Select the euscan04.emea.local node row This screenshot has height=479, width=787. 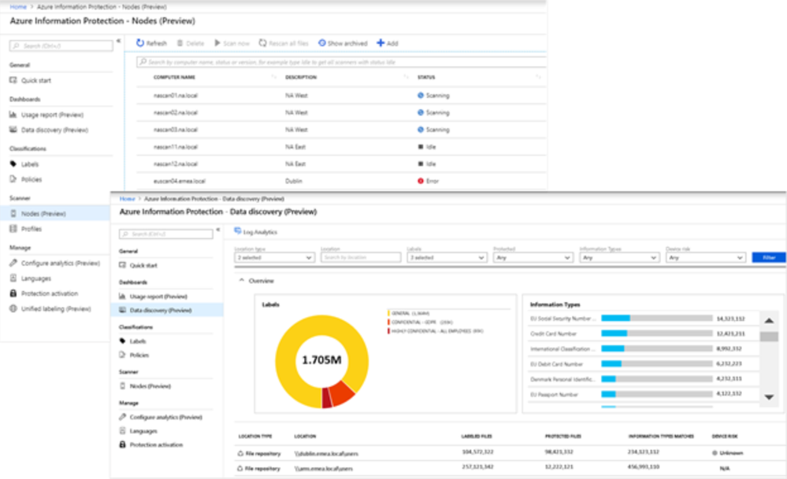point(341,181)
